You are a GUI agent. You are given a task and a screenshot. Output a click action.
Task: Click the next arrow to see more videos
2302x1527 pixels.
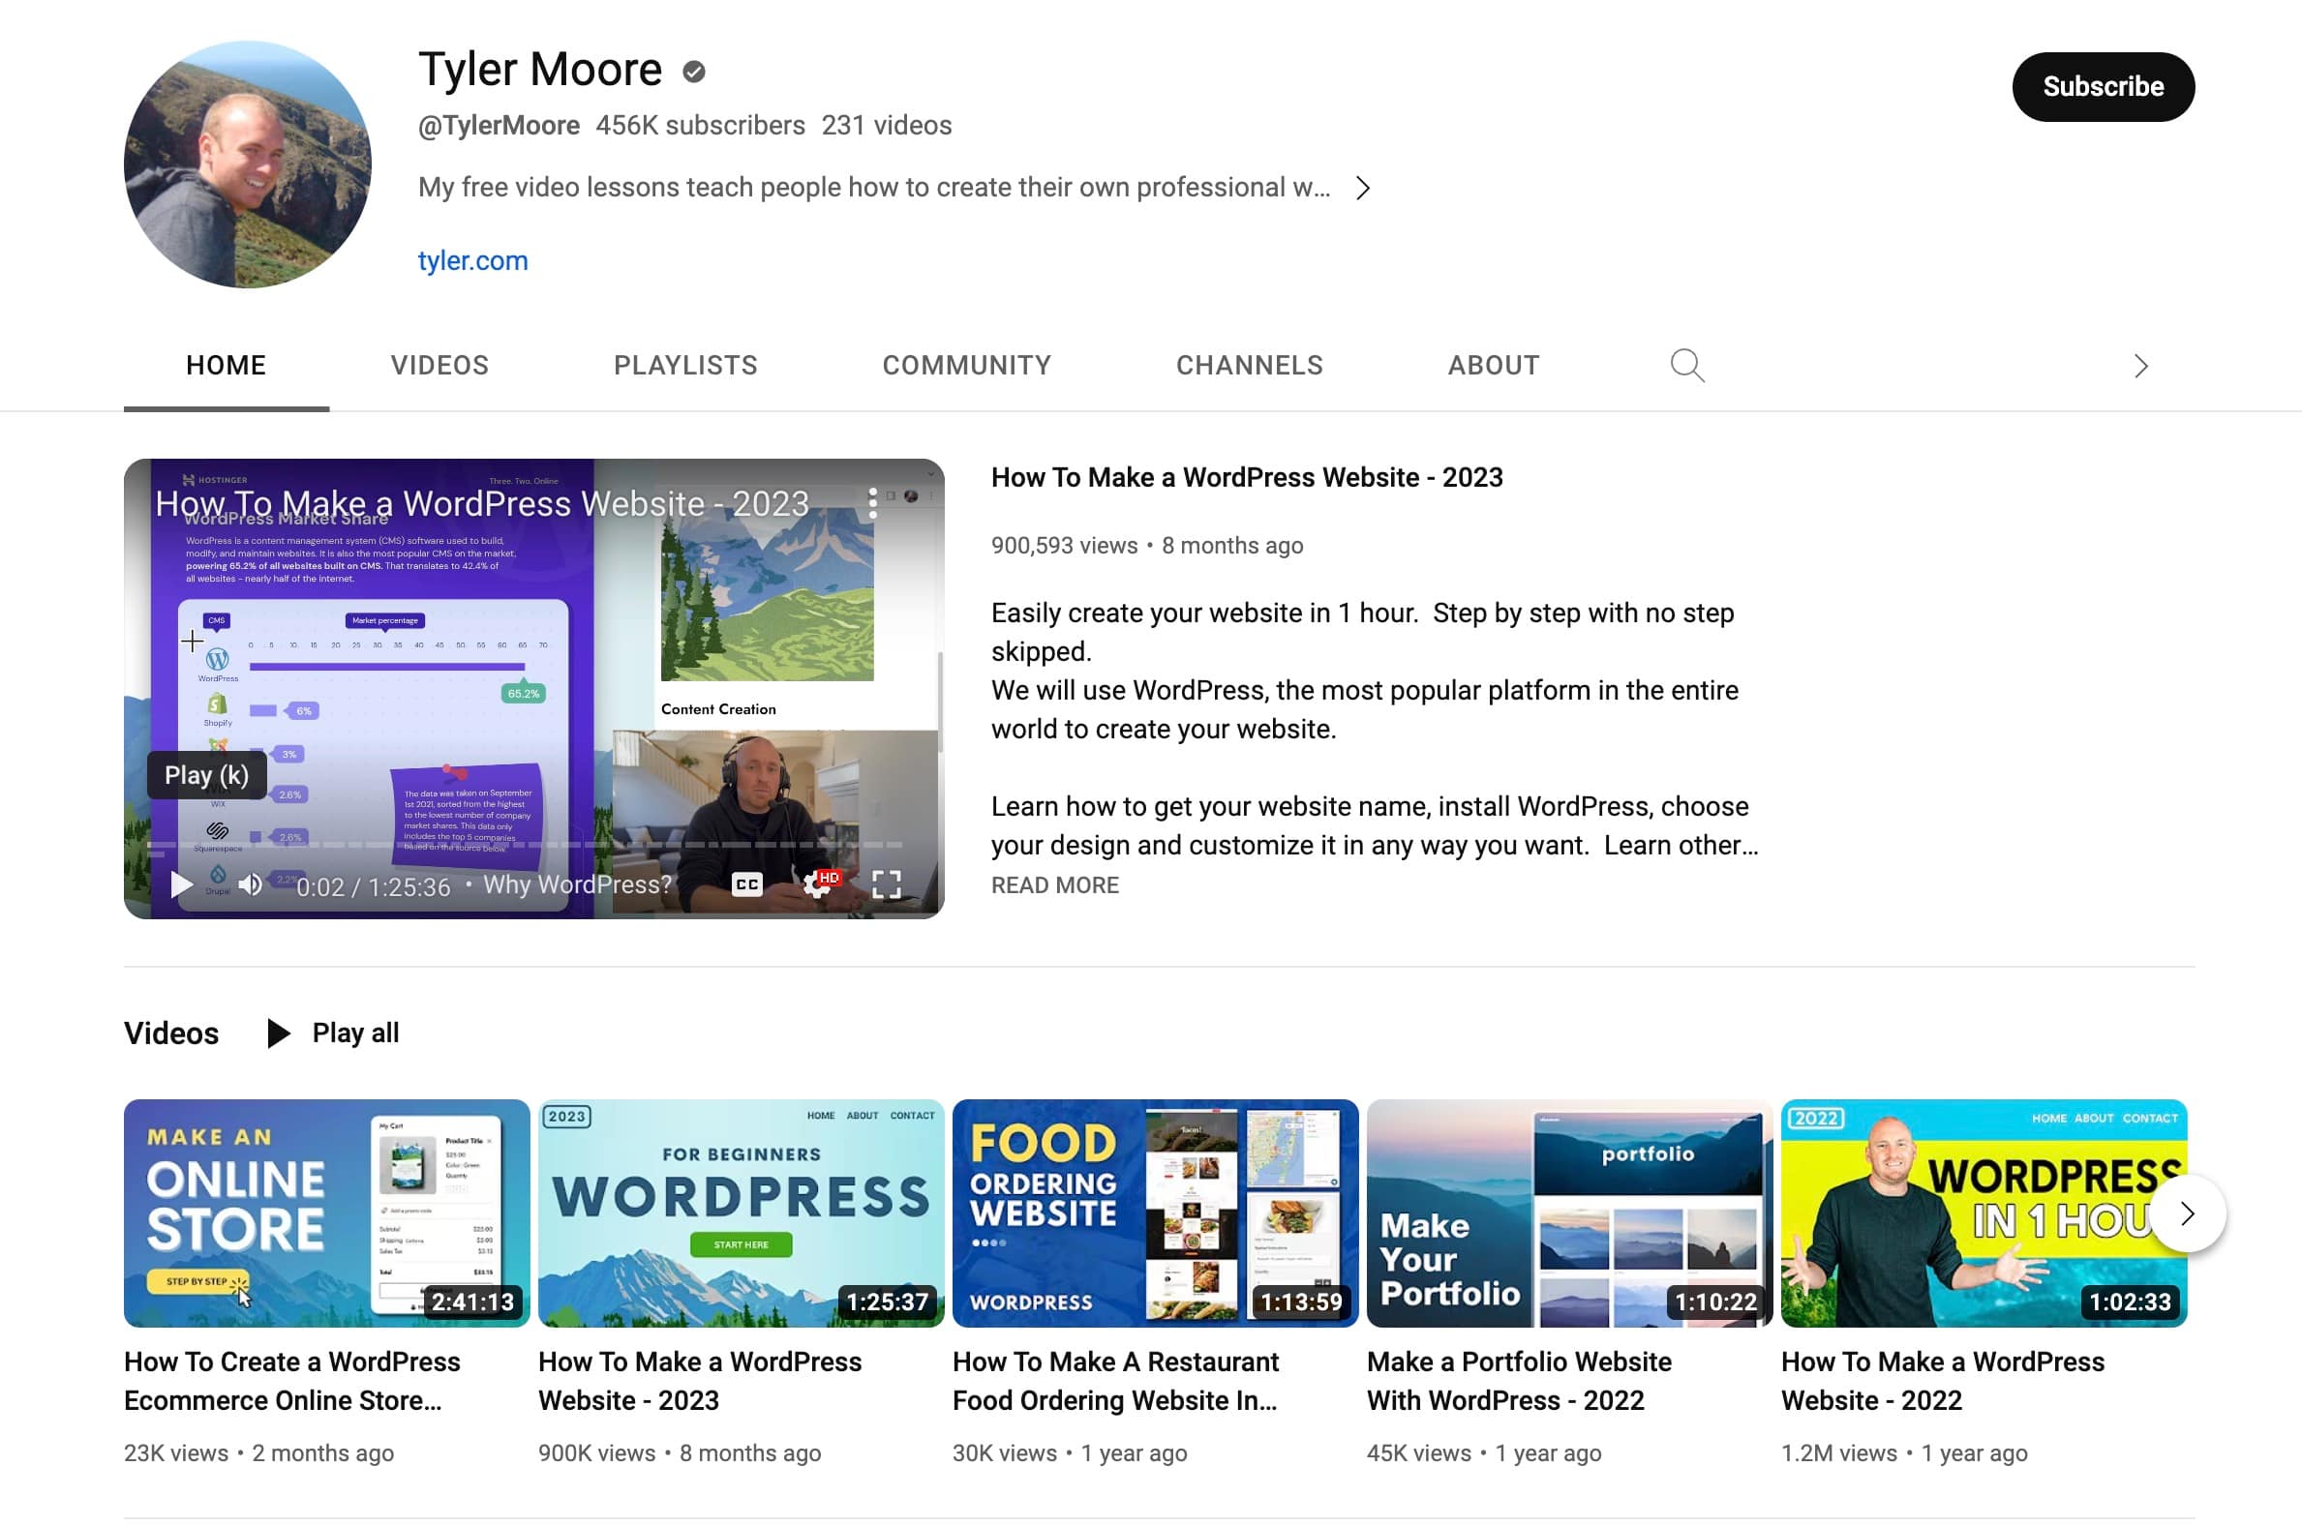coord(2187,1214)
